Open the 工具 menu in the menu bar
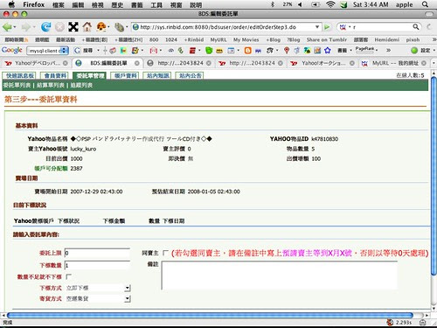This screenshot has height=328, width=437. pyautogui.click(x=156, y=4)
